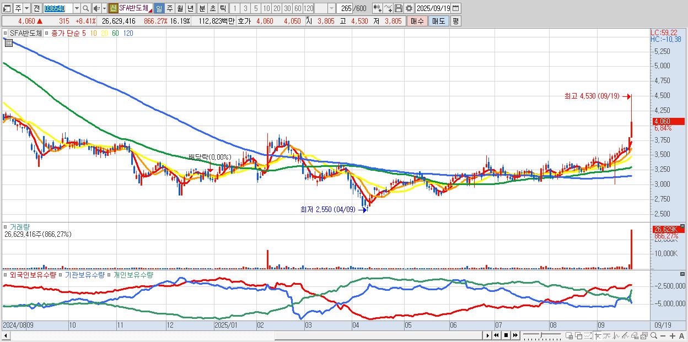688x342 pixels.
Task: Click the chart image icon beside magnifier
Action: click(644, 335)
